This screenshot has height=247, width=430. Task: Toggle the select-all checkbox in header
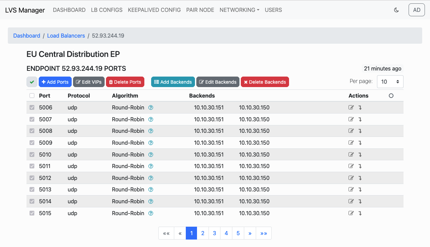32,96
